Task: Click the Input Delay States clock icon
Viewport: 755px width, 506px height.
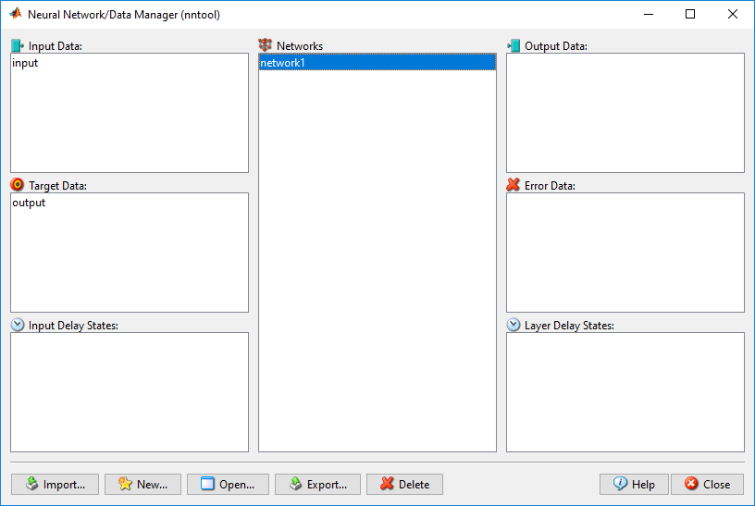Action: tap(18, 325)
